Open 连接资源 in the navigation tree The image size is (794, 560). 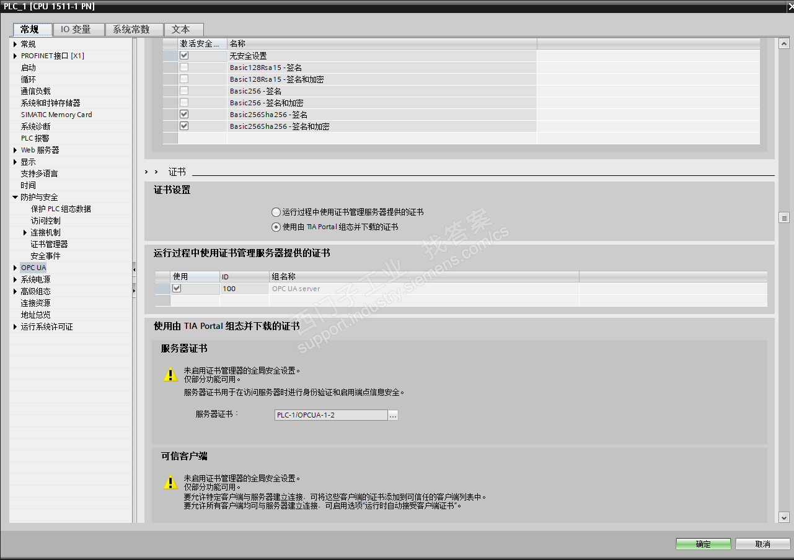(x=36, y=303)
